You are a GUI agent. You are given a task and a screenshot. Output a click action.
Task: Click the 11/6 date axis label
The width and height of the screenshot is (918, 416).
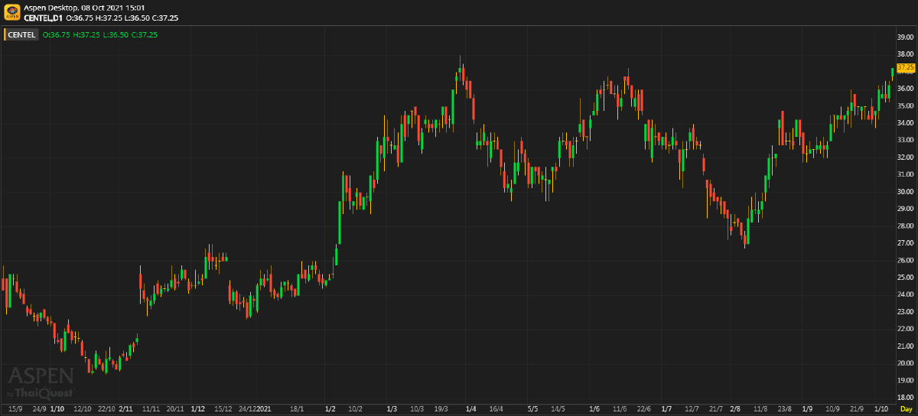coord(620,409)
